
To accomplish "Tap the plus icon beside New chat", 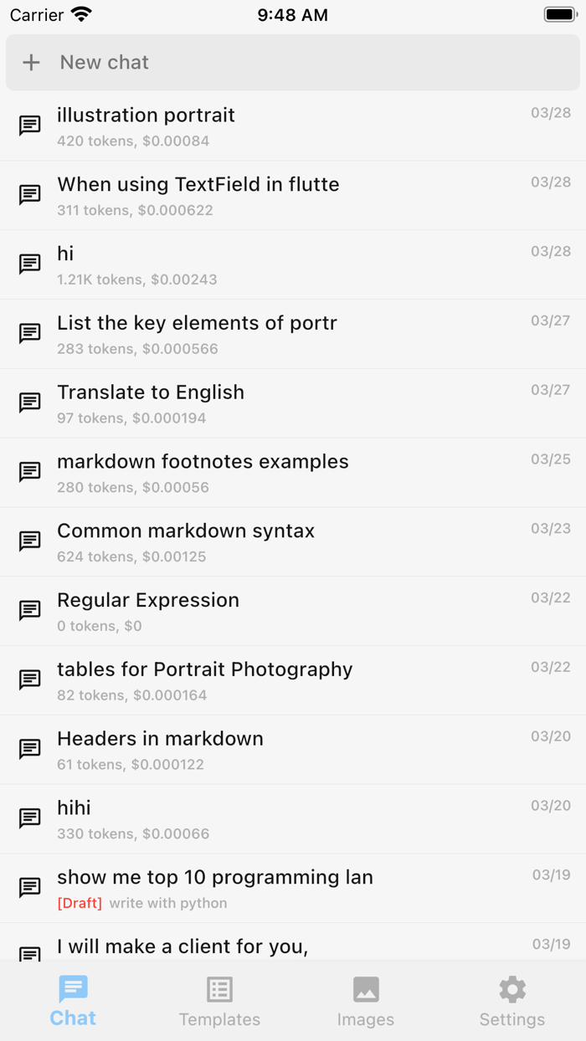I will point(31,63).
